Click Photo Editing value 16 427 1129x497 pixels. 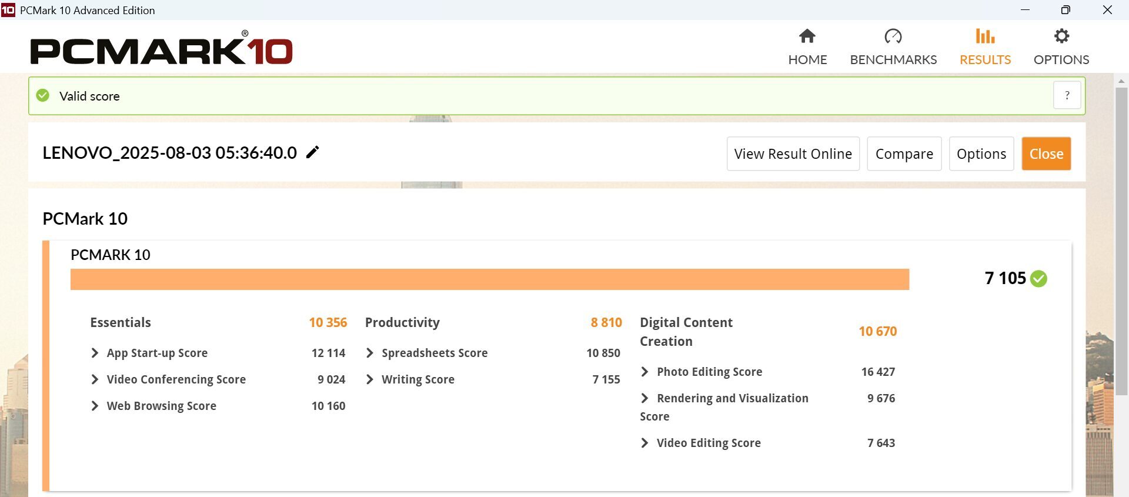(x=878, y=372)
